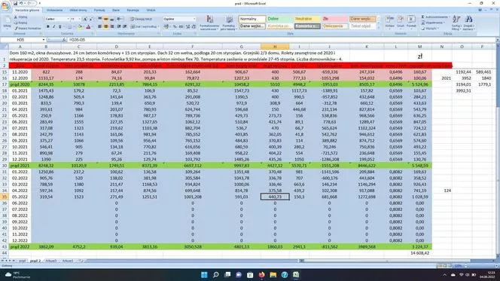
Task: Switch to the Recenzja ribbon tab
Action: coord(133,11)
